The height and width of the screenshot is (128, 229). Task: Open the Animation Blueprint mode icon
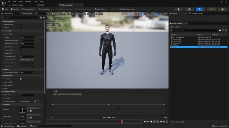point(211,9)
